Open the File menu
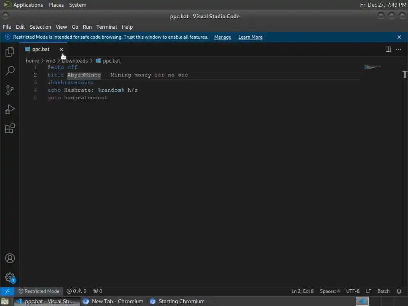 tap(7, 27)
